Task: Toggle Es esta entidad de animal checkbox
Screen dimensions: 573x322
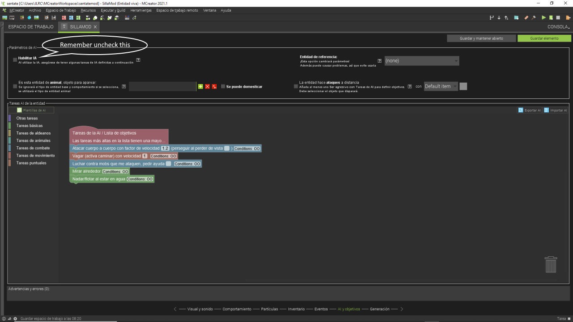Action: 15,86
